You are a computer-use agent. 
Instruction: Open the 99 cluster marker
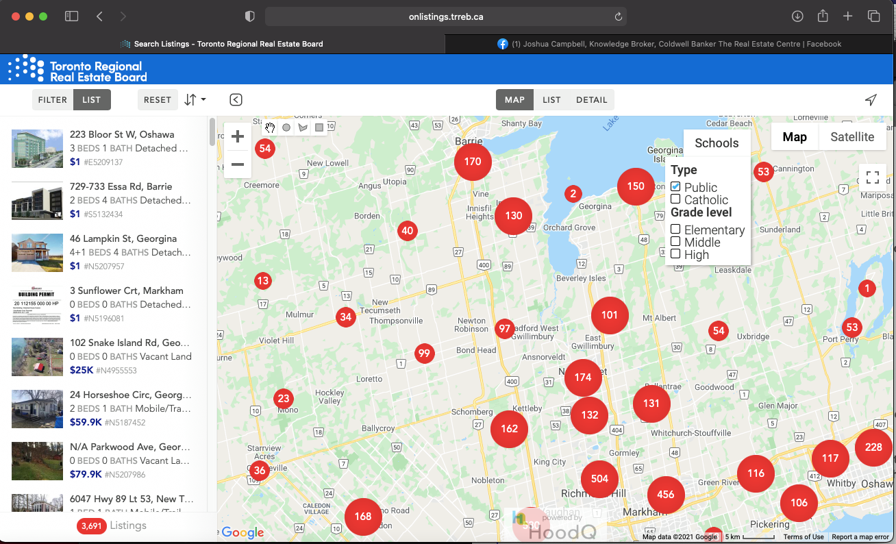click(x=424, y=354)
